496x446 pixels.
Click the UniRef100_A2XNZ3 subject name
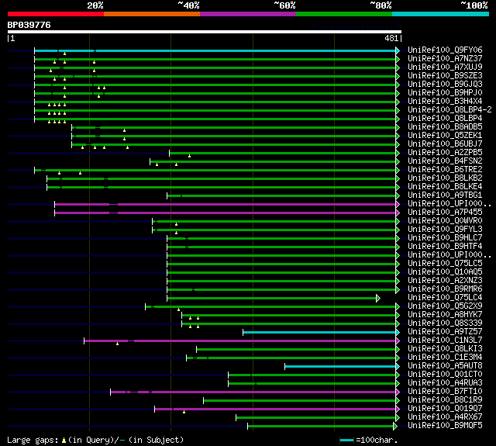click(x=445, y=281)
